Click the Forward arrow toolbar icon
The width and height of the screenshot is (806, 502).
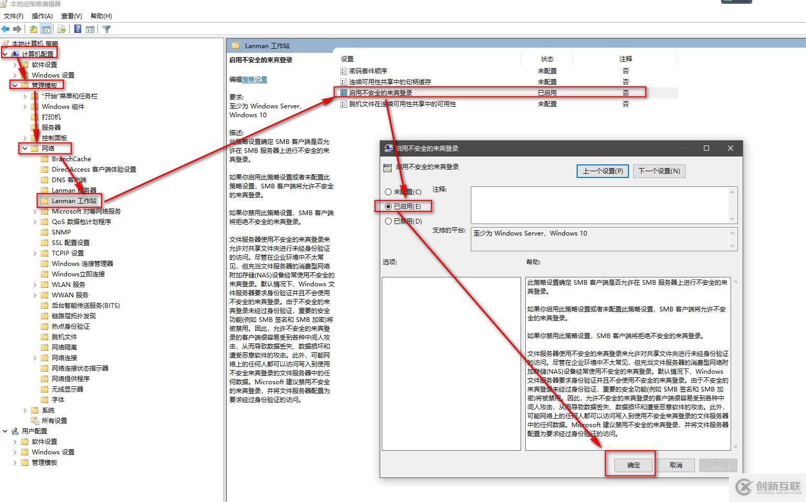click(x=17, y=29)
